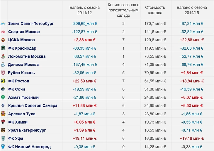Click the Spartak Moscow club crest
The image size is (214, 151).
coord(3,32)
